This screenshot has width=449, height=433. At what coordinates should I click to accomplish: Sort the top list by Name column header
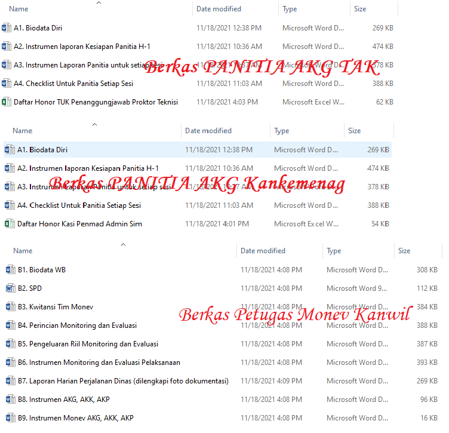(x=19, y=9)
